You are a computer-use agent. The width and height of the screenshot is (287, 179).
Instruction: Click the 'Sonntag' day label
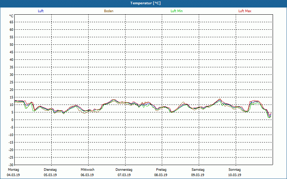[235, 170]
